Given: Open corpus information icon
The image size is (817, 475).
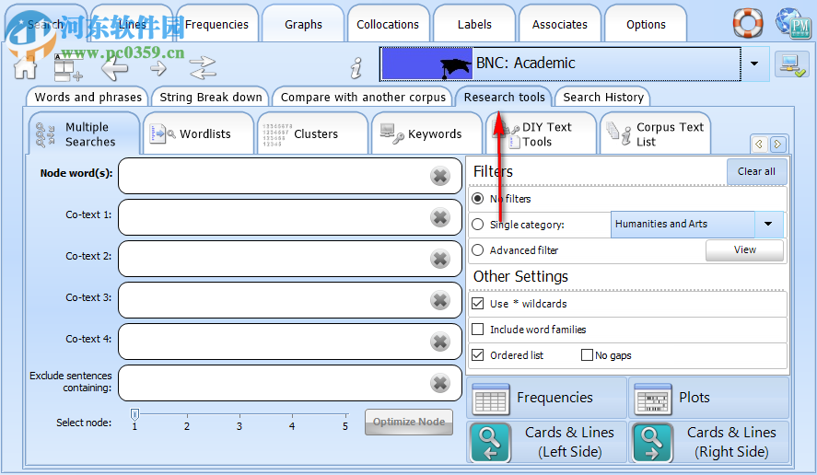Looking at the screenshot, I should [x=356, y=68].
